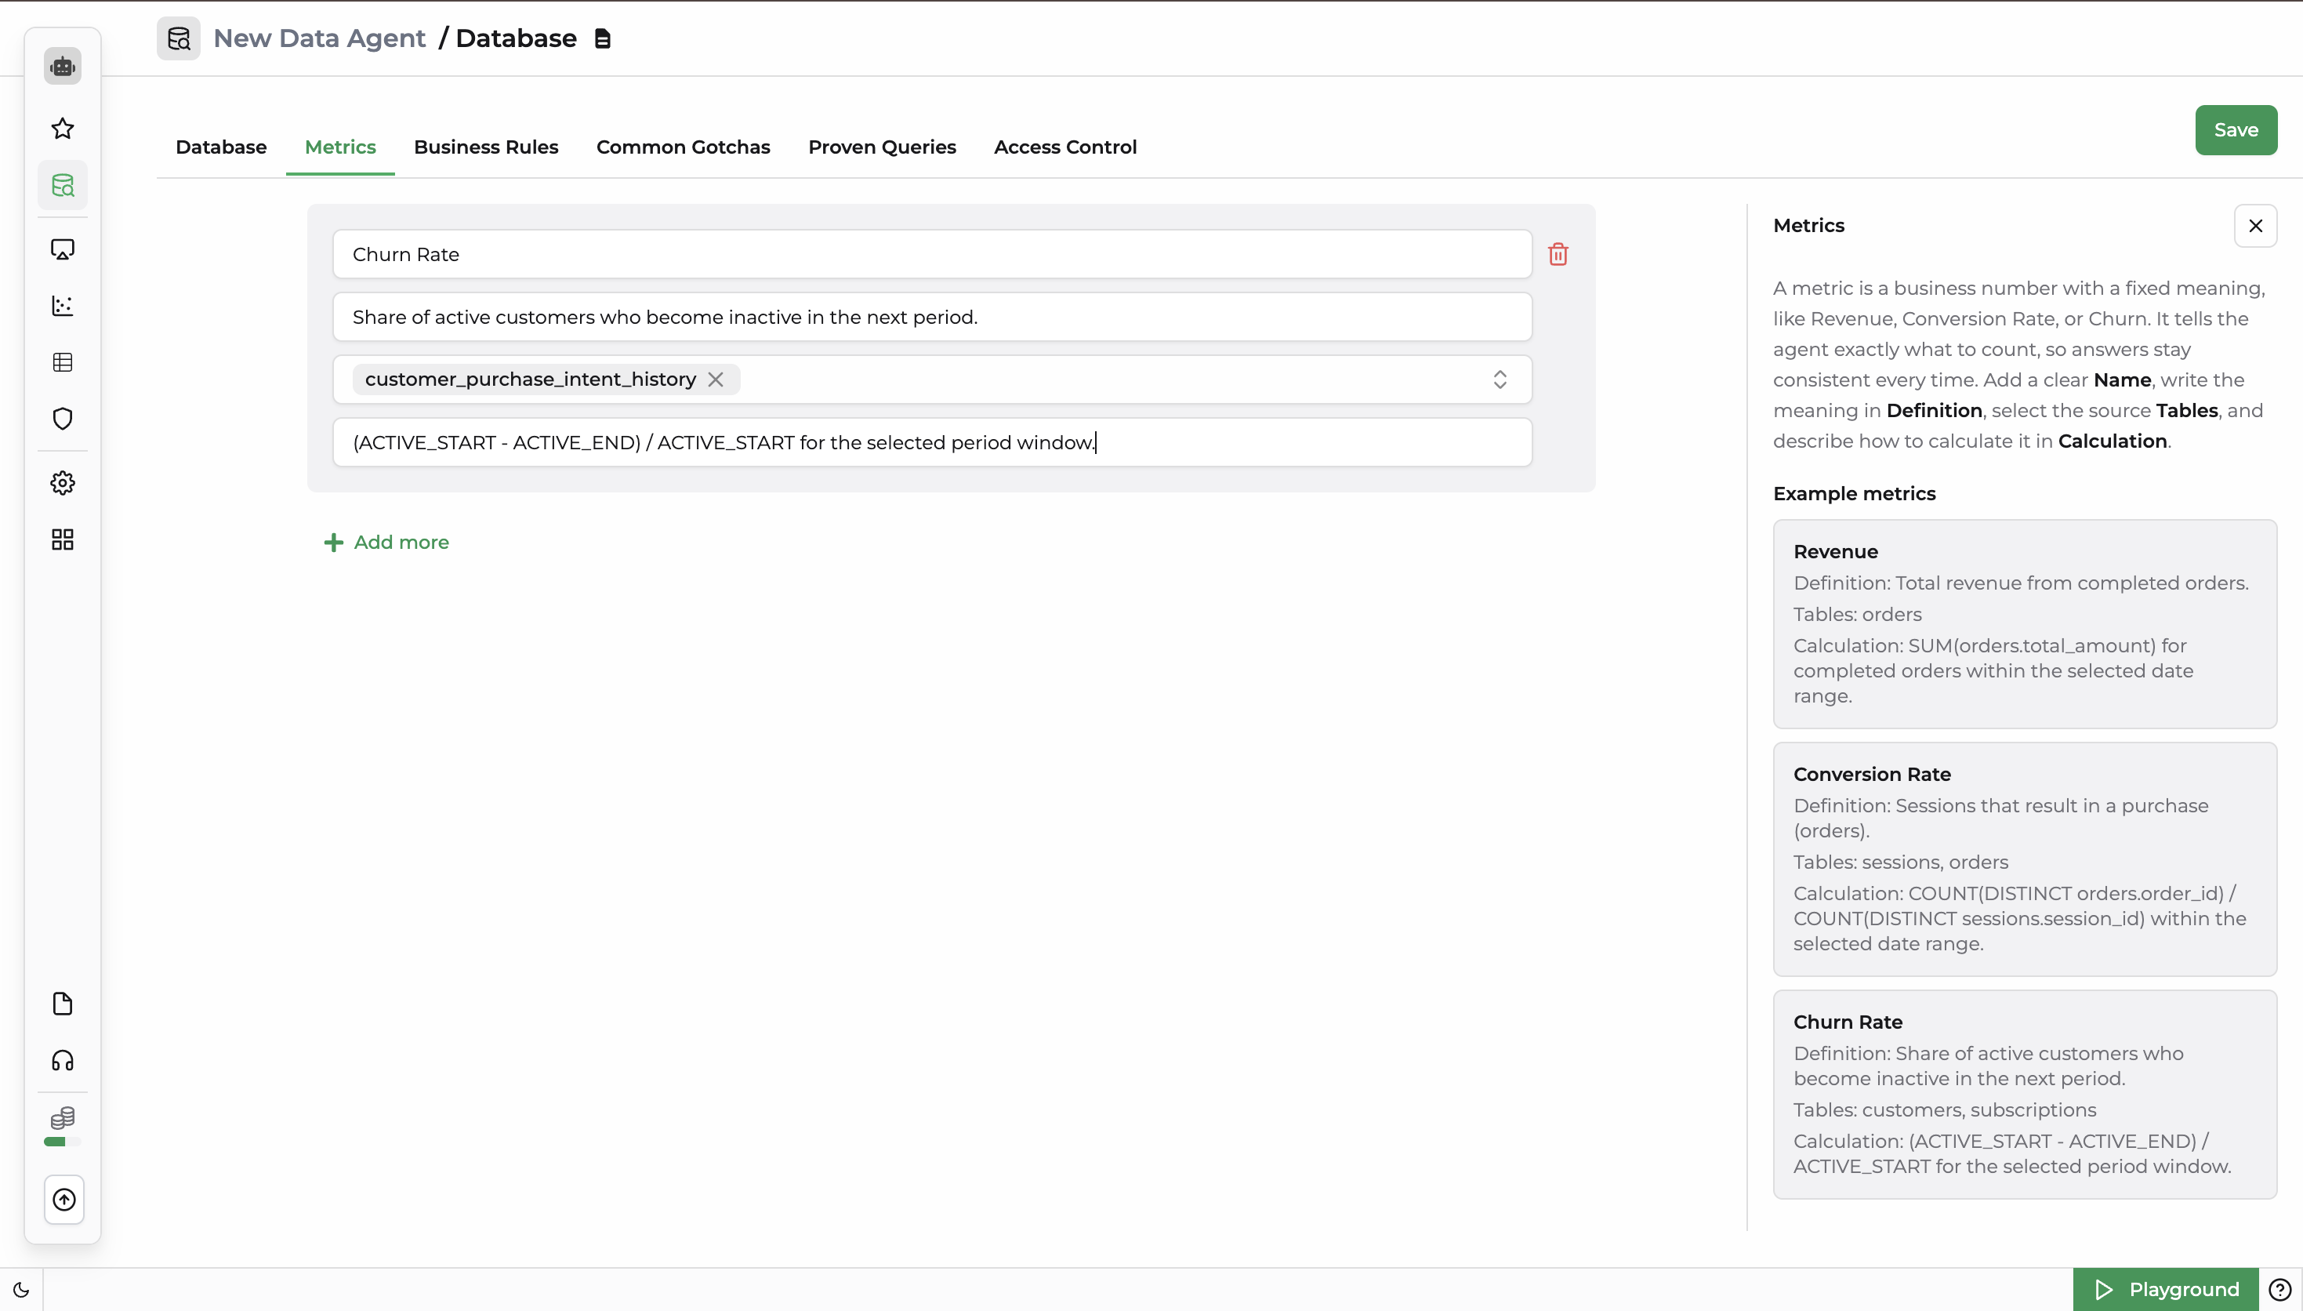
Task: Open the Playground button
Action: tap(2166, 1291)
